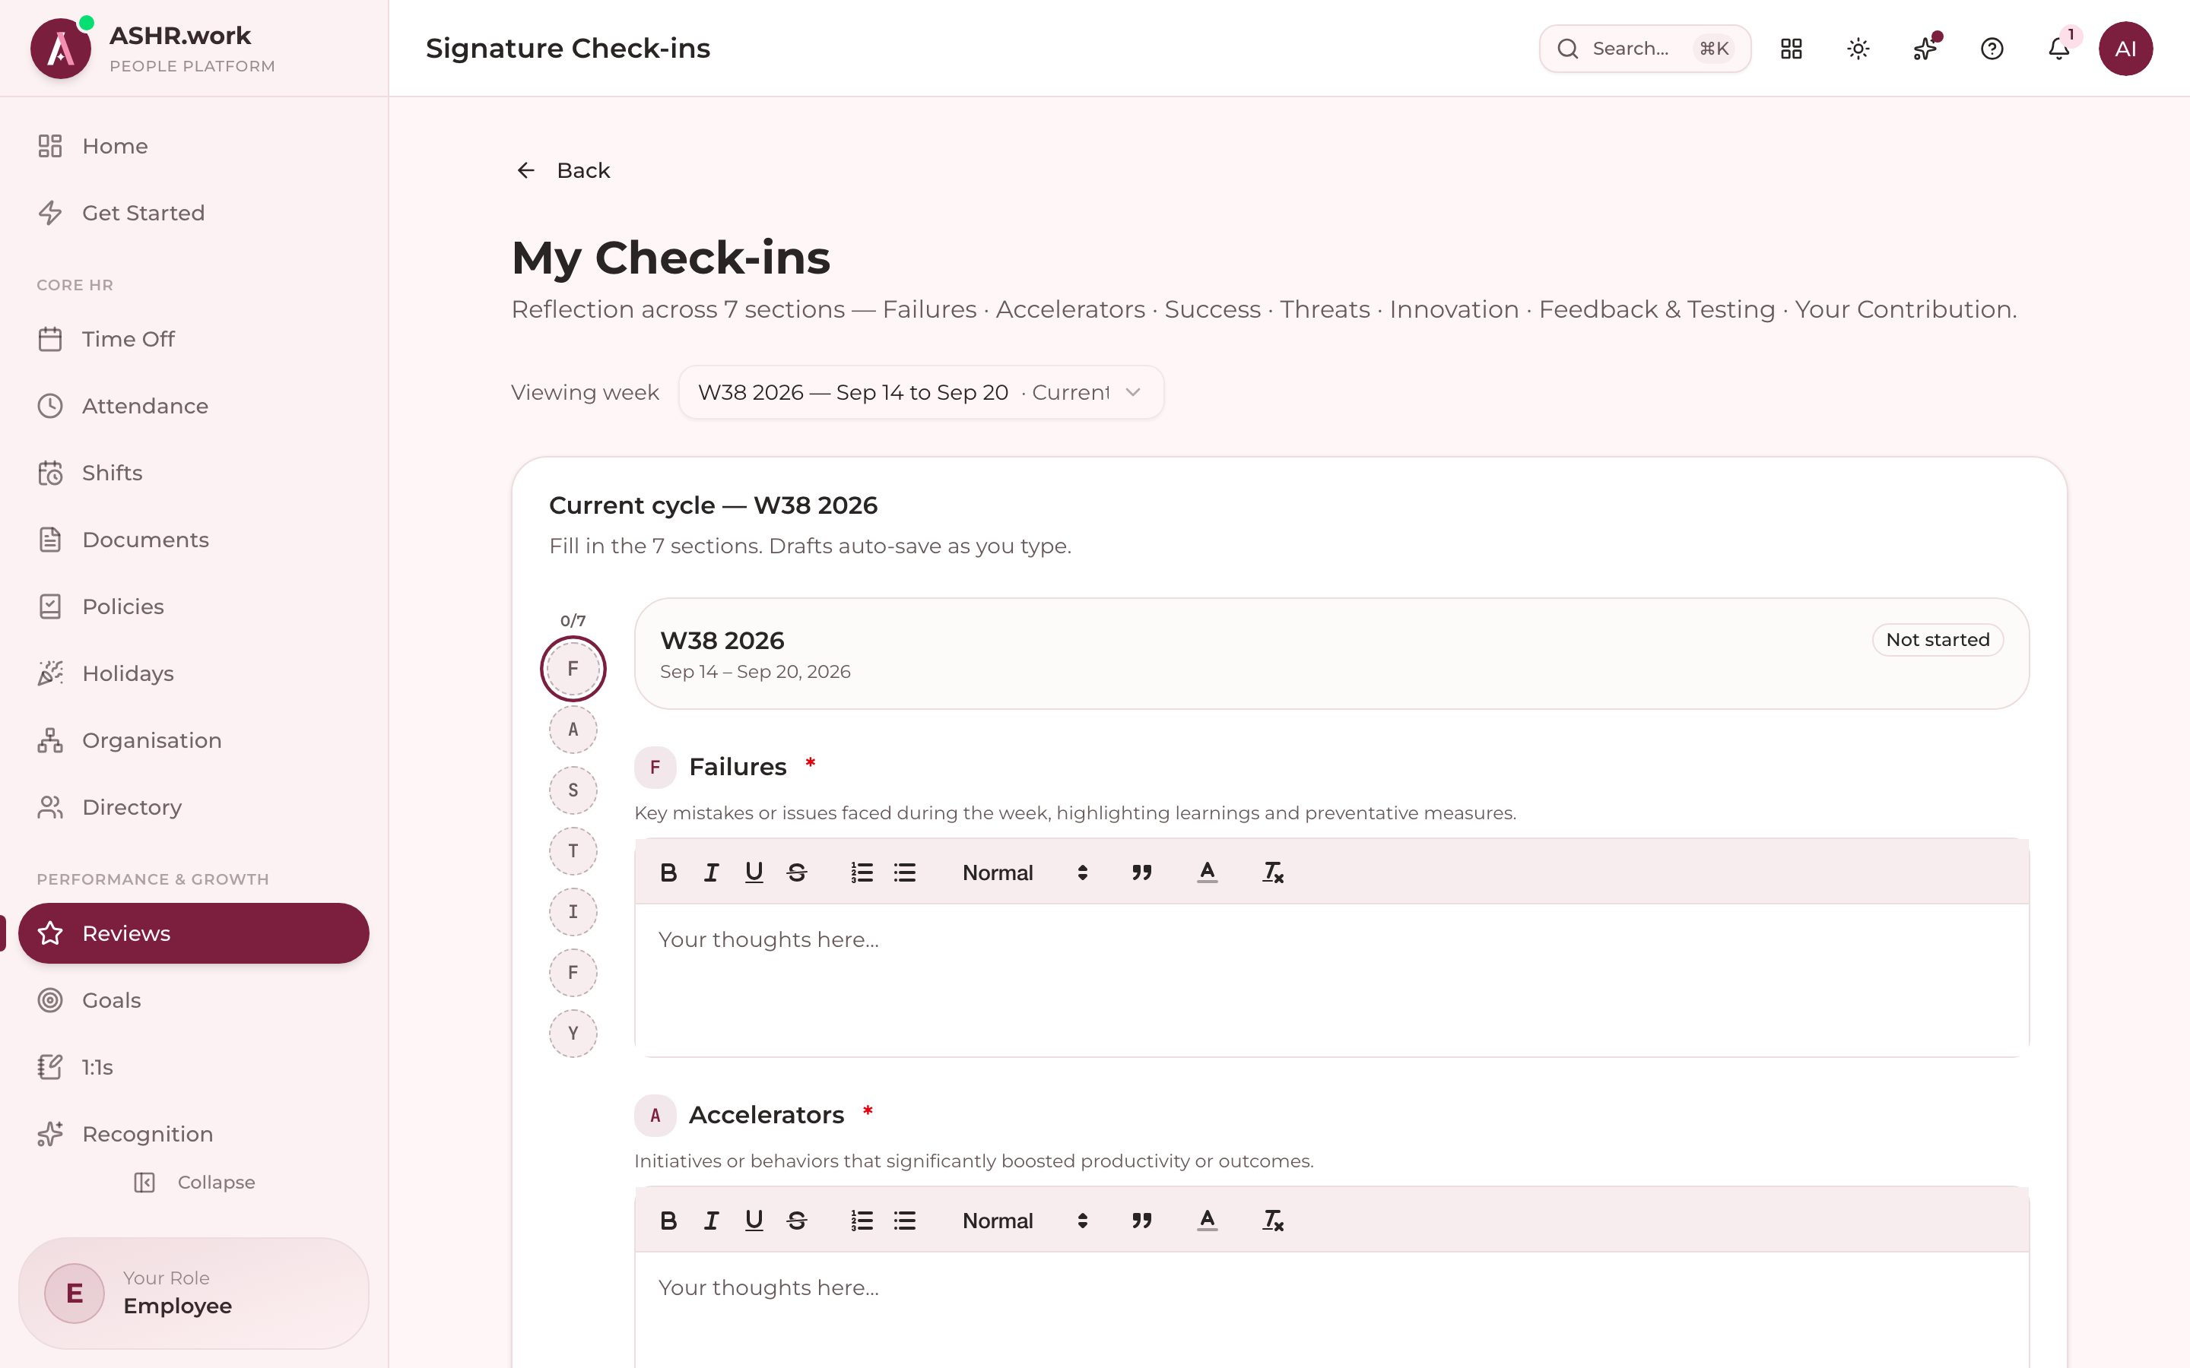Jump to Your Contribution step circle Y
This screenshot has width=2190, height=1368.
point(573,1034)
